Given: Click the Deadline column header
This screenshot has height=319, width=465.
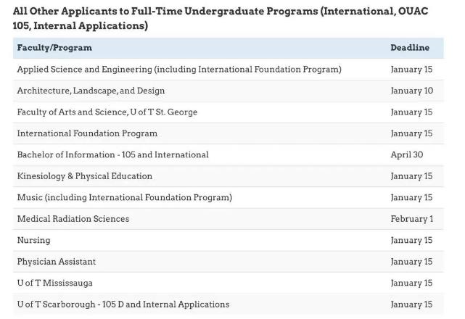Looking at the screenshot, I should (x=409, y=48).
